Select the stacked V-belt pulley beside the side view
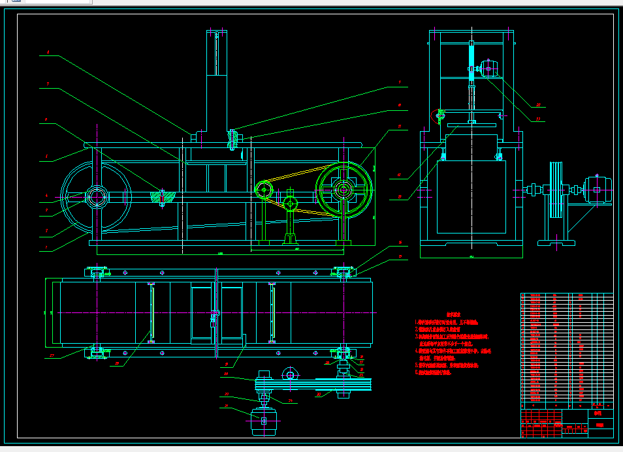 [x=556, y=190]
